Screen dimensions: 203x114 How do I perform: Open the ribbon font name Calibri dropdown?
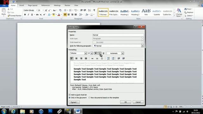pyautogui.click(x=37, y=10)
